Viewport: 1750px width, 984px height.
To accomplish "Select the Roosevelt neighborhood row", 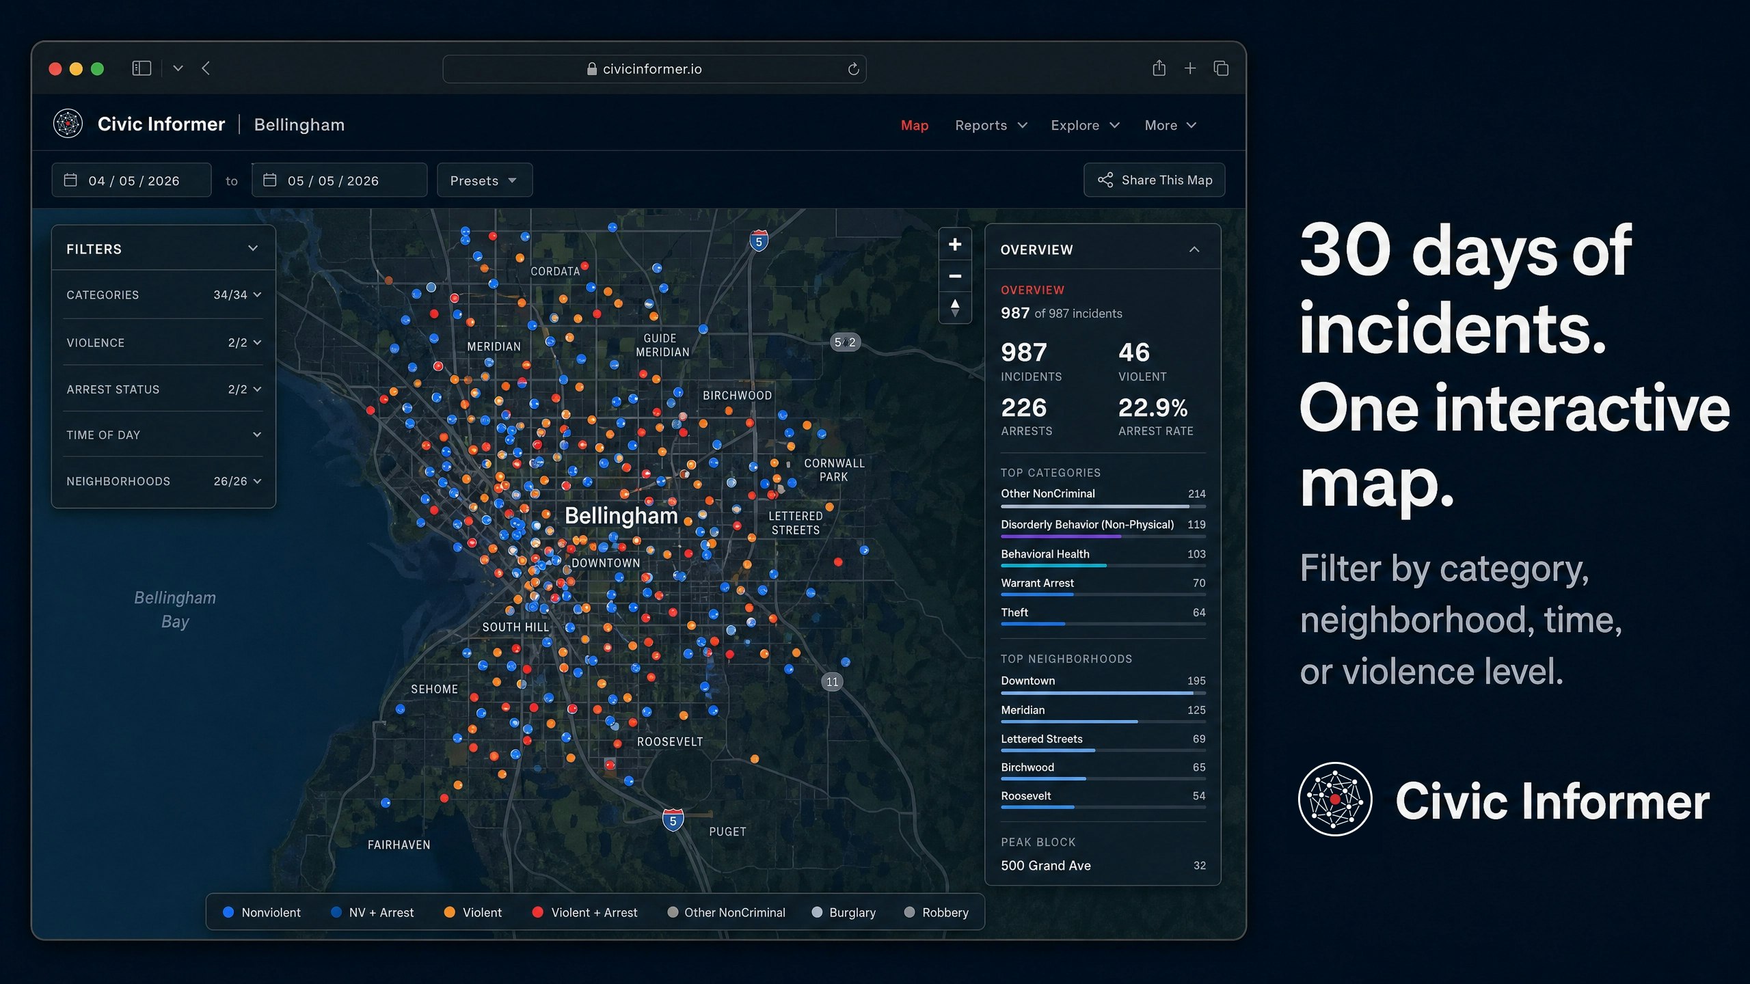I will [1103, 799].
